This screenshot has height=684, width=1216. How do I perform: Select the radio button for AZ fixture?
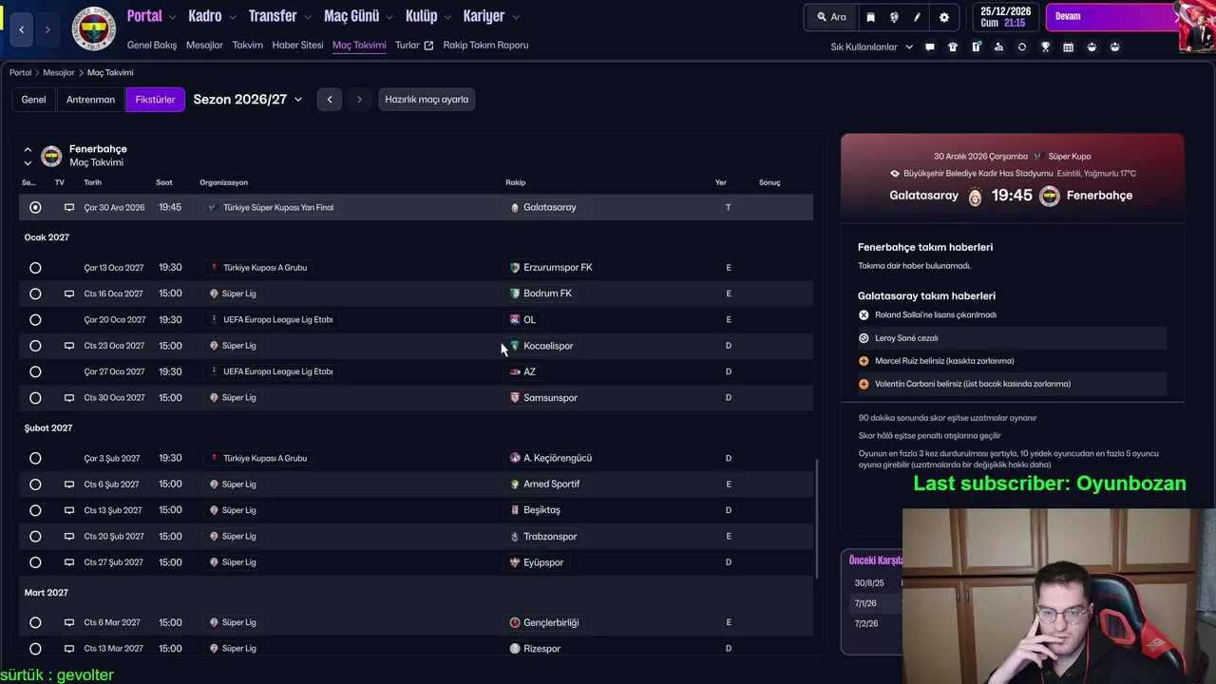coord(35,371)
